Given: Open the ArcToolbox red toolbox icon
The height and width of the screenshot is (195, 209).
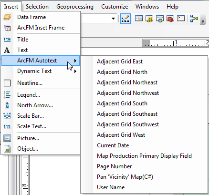Looking at the screenshot, I should coord(170,19).
